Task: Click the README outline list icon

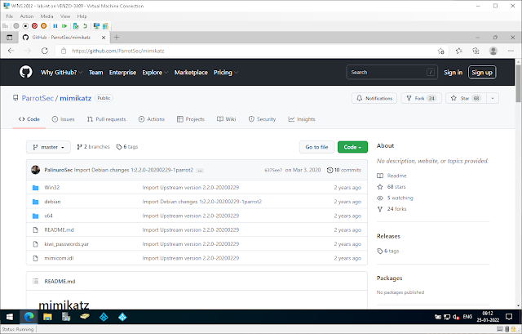Action: point(35,281)
